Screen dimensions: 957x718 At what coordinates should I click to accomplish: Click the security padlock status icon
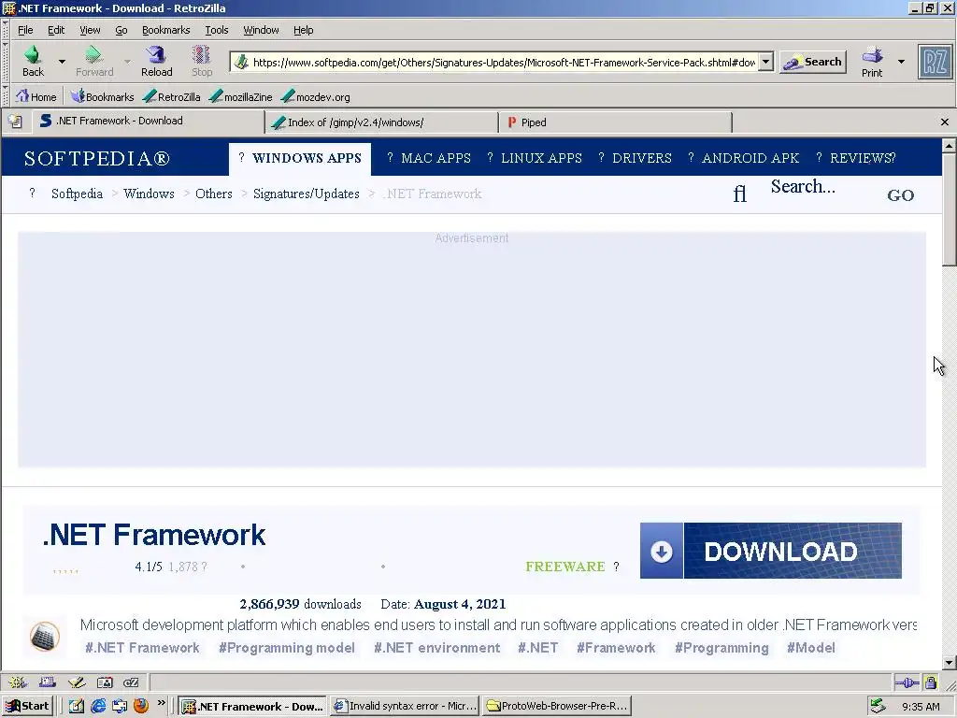coord(930,682)
